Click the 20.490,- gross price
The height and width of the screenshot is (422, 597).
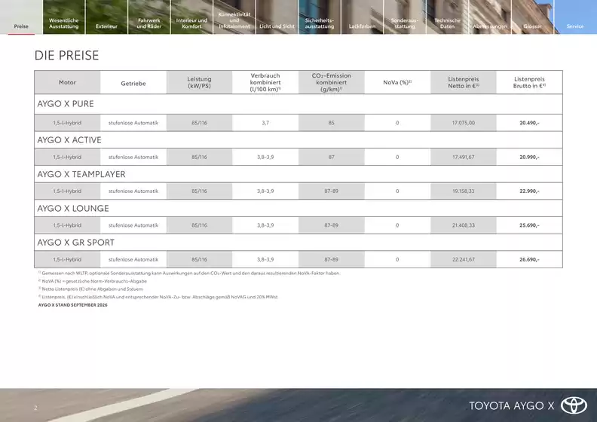529,123
